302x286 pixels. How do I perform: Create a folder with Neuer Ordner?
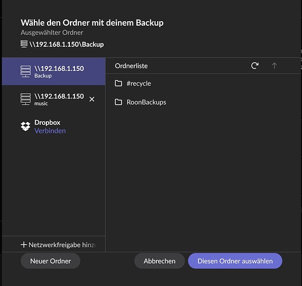coord(50,261)
